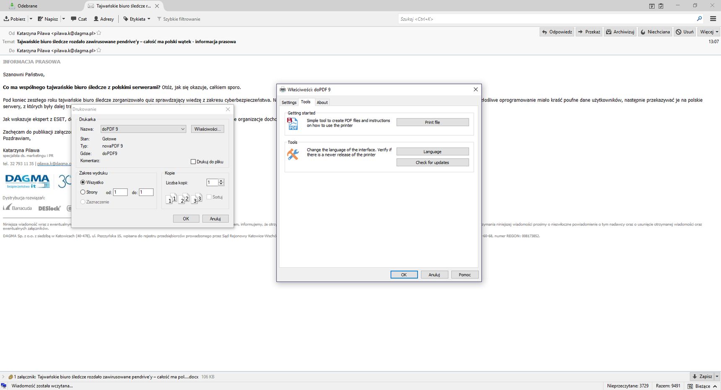Toggle the Sortuj collate checkbox

click(x=209, y=197)
